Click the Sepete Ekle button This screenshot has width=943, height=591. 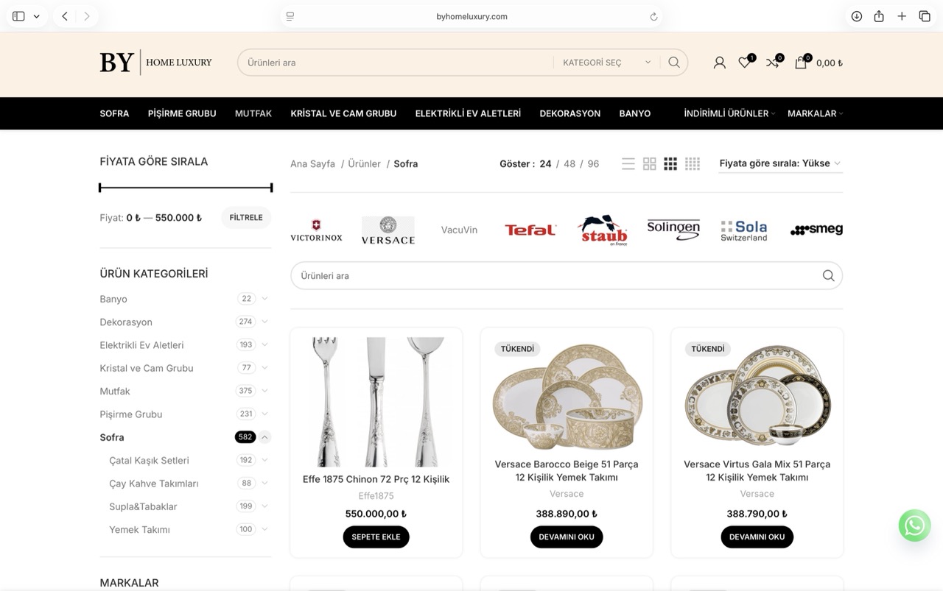(376, 537)
